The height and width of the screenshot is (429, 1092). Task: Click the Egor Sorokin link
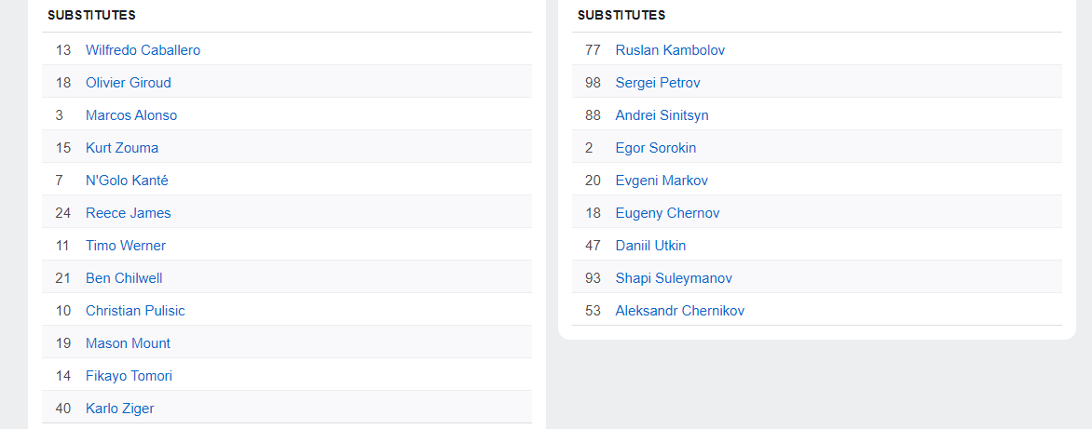(655, 148)
